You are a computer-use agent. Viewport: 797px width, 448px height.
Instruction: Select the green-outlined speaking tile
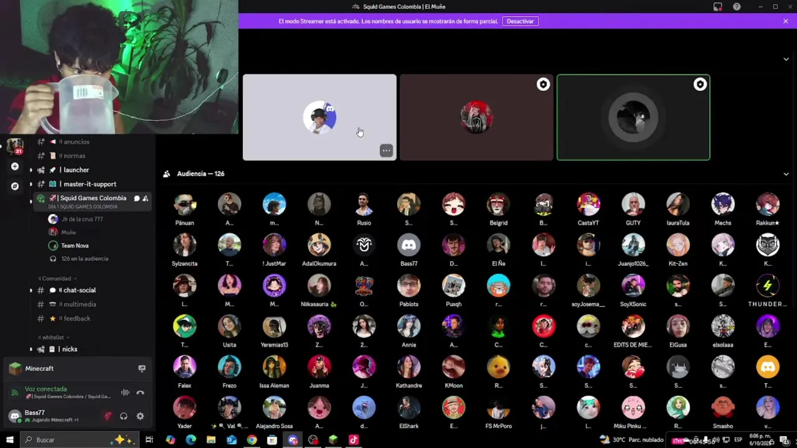coord(633,118)
